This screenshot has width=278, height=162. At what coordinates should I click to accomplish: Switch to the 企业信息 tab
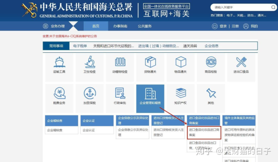[x=212, y=46]
